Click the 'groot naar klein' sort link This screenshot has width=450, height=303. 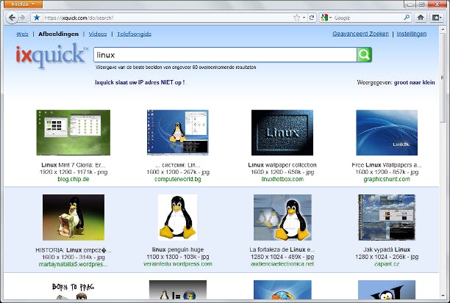(x=414, y=82)
